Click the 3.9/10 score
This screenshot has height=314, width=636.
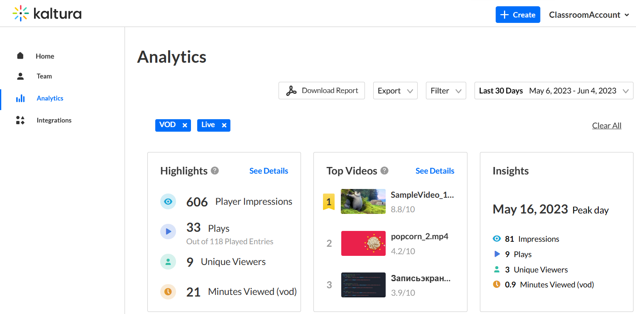403,293
